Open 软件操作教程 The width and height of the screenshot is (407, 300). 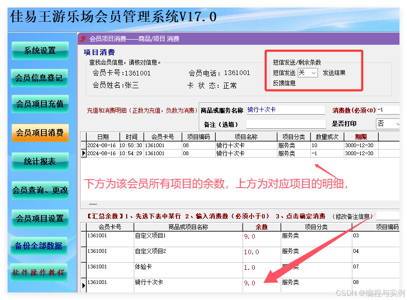(x=39, y=273)
